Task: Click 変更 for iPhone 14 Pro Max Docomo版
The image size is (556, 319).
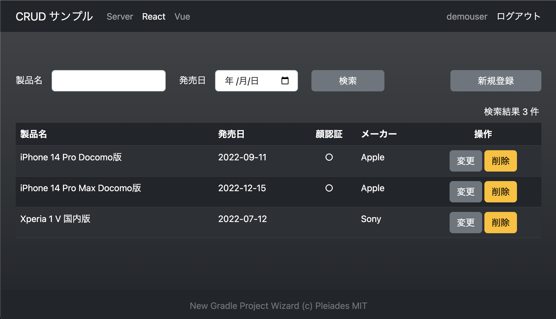Action: pyautogui.click(x=466, y=192)
